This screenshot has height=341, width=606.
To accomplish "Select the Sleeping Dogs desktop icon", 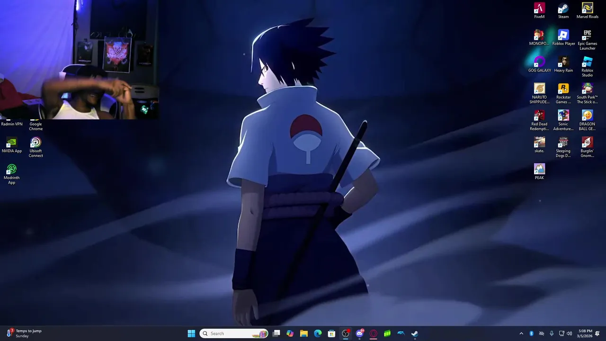I will pyautogui.click(x=563, y=147).
